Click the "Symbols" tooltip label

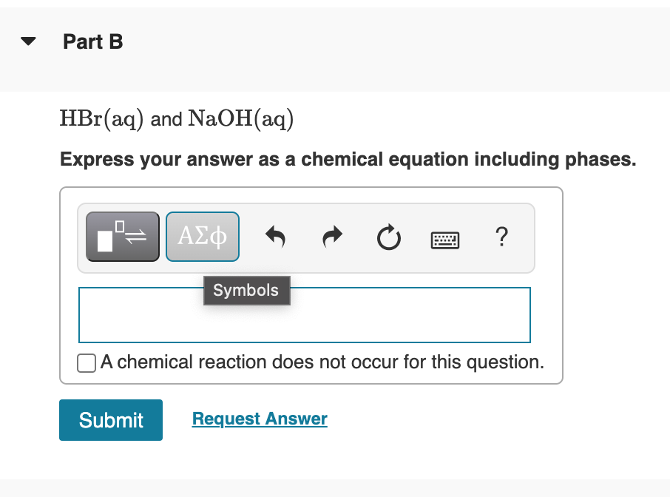pos(246,291)
